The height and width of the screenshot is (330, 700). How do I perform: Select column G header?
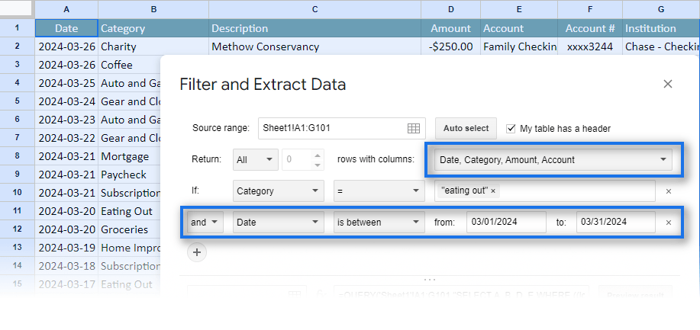[661, 9]
